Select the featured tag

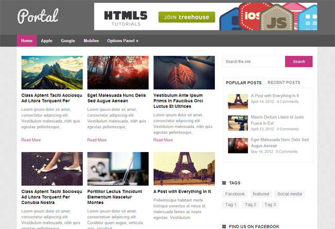pyautogui.click(x=261, y=194)
